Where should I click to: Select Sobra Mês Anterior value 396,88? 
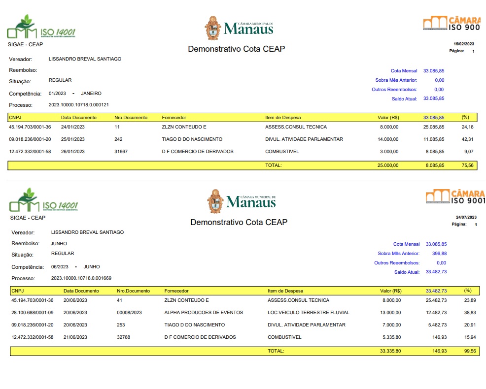[x=440, y=254]
